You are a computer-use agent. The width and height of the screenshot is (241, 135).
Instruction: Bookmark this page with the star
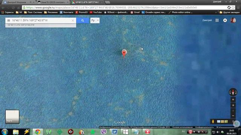point(233,7)
